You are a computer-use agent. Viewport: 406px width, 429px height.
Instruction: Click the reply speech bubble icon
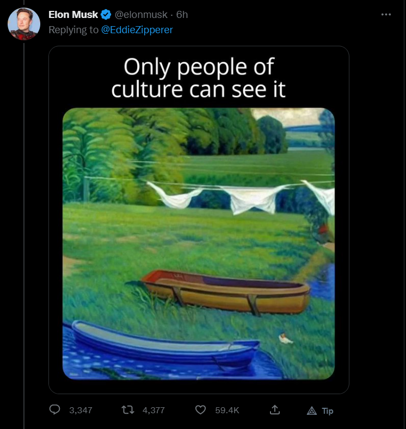coord(55,410)
